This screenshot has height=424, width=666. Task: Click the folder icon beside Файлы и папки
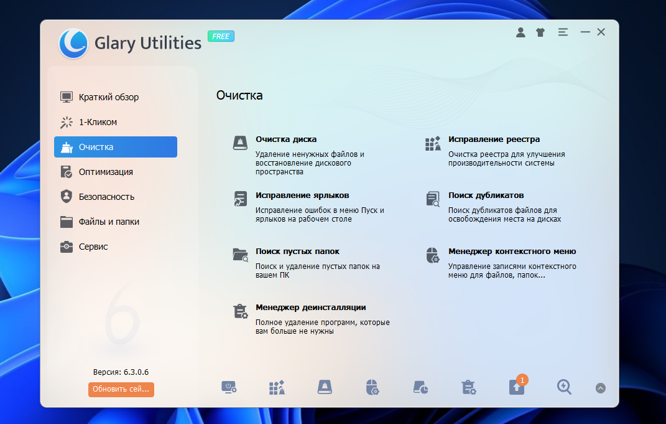coord(67,222)
